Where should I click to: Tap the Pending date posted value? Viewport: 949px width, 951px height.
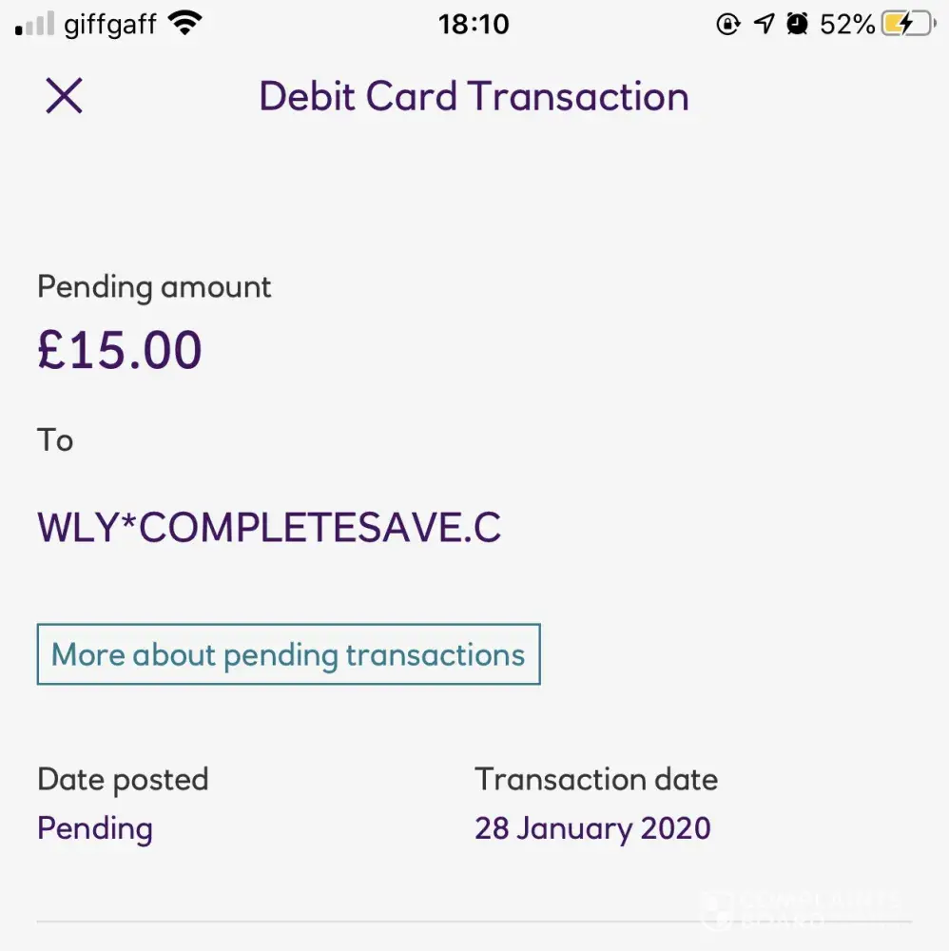pyautogui.click(x=95, y=828)
